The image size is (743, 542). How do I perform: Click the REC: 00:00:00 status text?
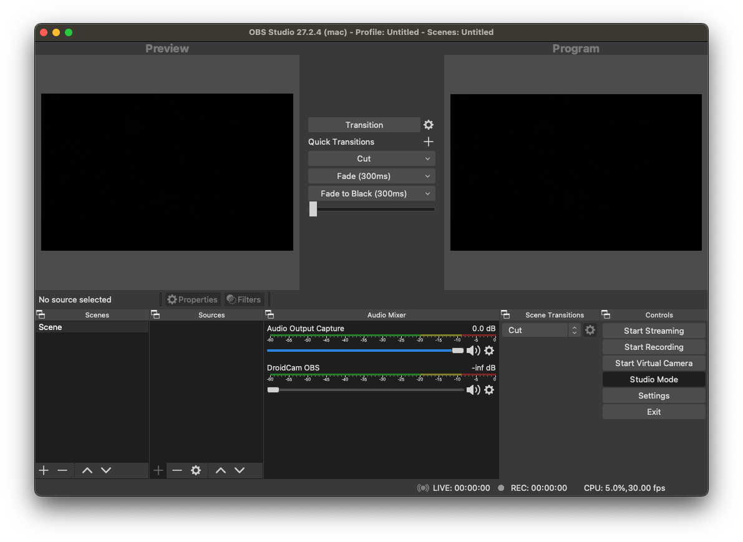pyautogui.click(x=539, y=488)
